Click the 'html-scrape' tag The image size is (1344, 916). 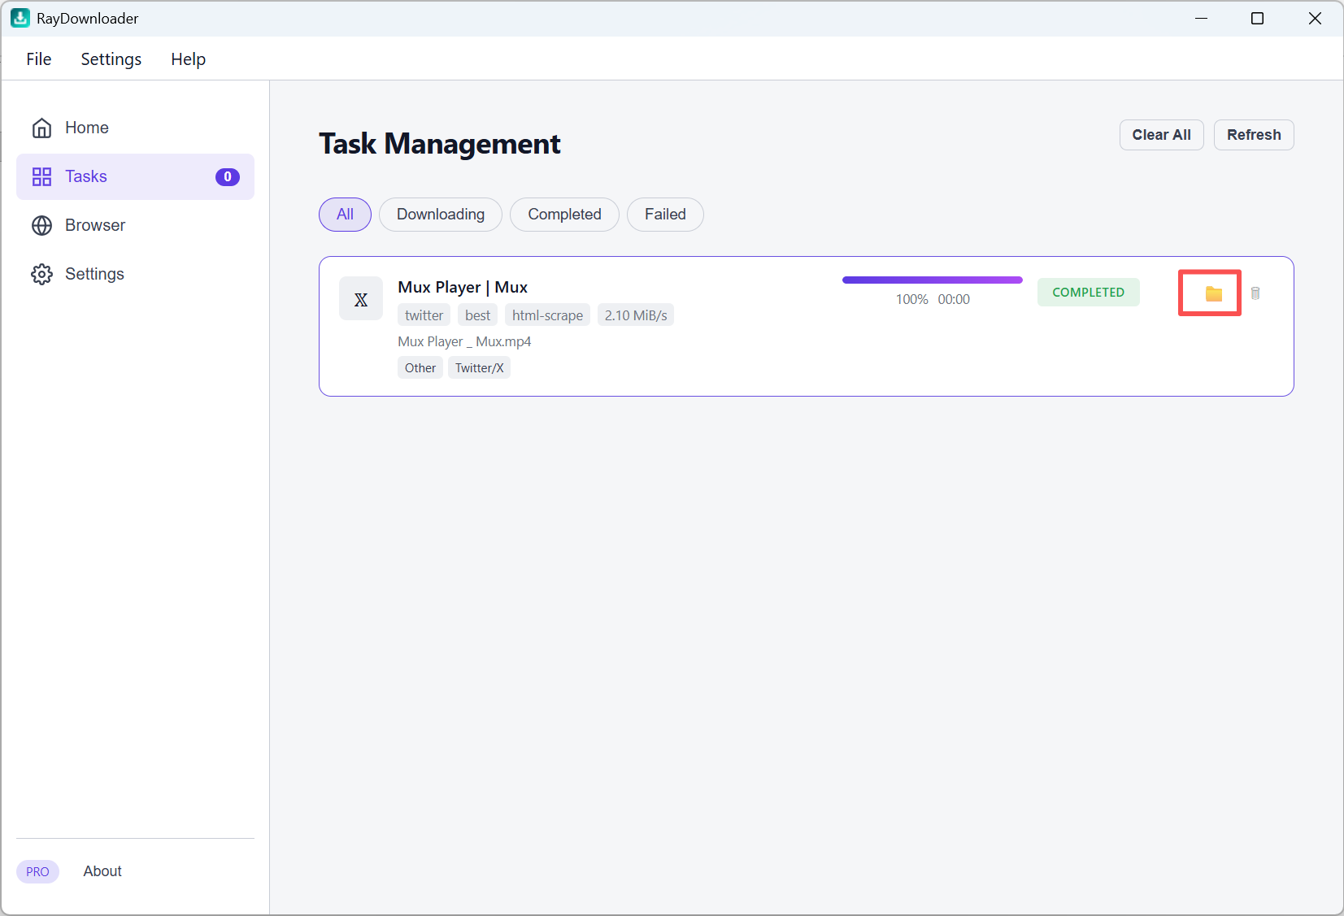point(547,315)
